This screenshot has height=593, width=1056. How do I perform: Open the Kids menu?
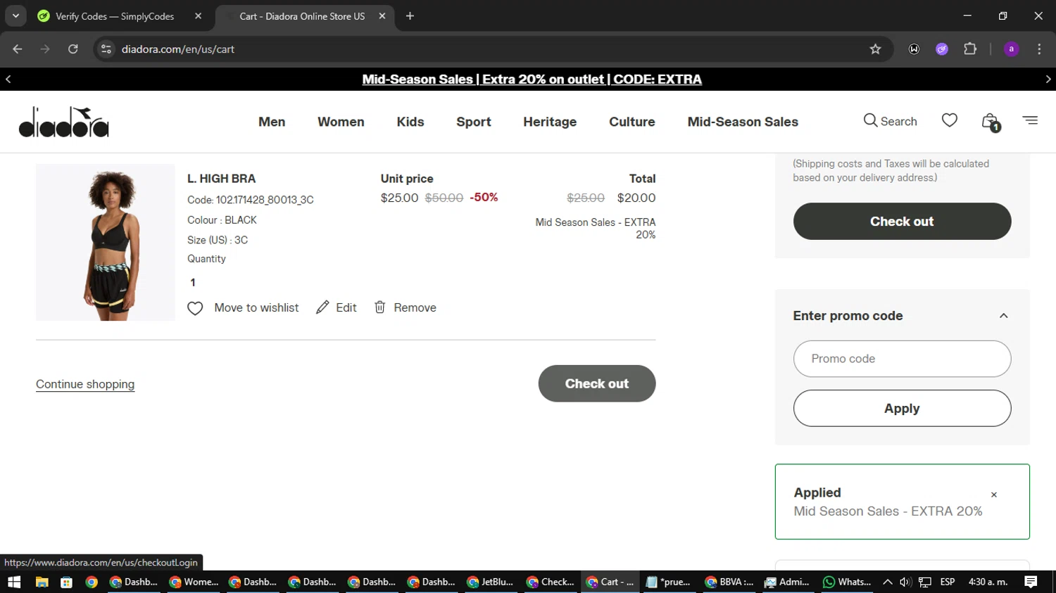(x=410, y=122)
